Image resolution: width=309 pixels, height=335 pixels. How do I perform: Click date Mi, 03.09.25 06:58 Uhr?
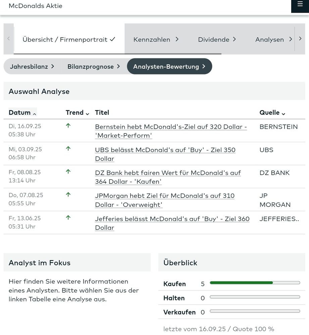tap(25, 153)
